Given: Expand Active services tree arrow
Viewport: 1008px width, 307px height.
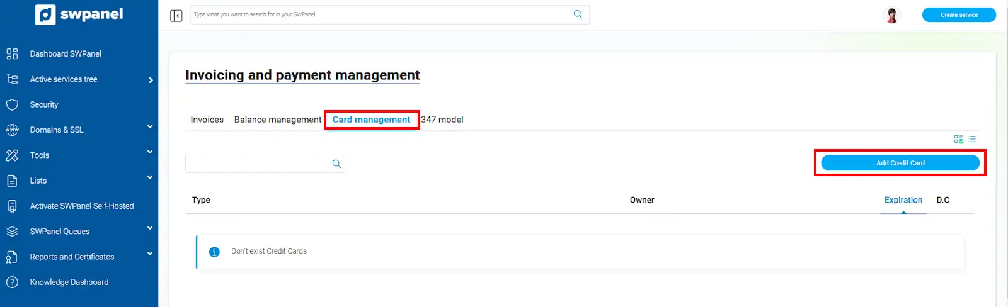Looking at the screenshot, I should [x=151, y=80].
